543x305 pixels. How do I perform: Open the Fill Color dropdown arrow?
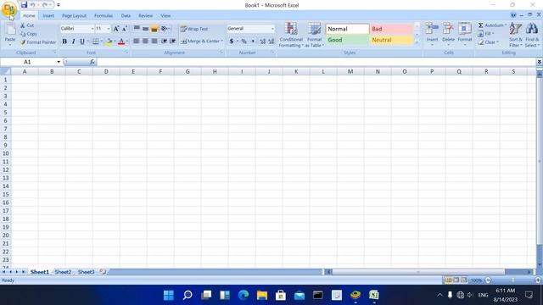pos(115,42)
